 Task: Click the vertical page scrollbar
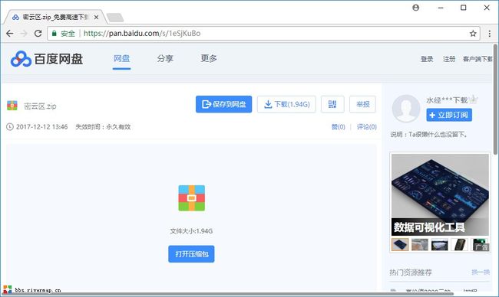(x=495, y=100)
